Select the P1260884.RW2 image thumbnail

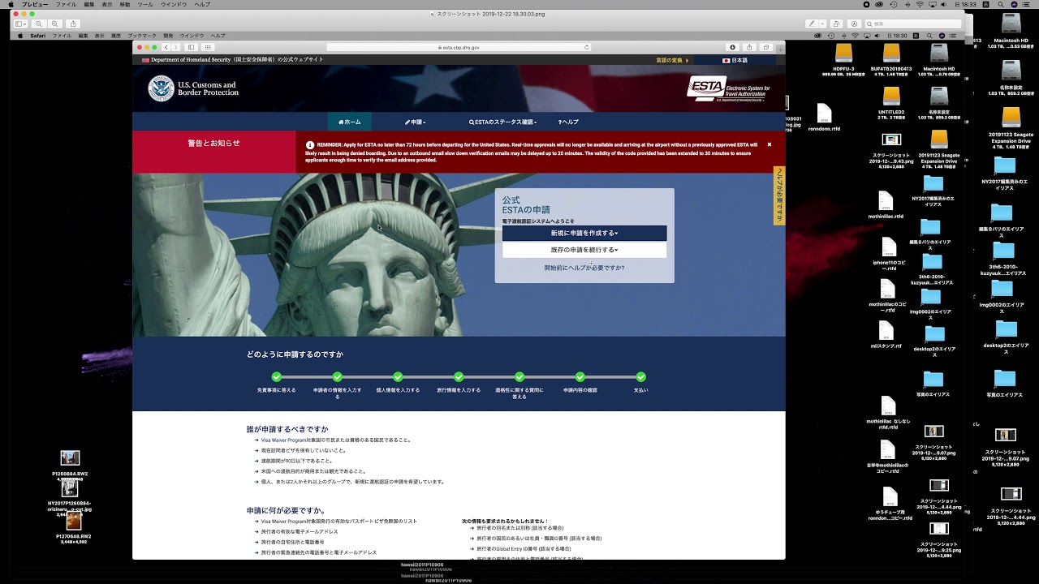[x=70, y=459]
